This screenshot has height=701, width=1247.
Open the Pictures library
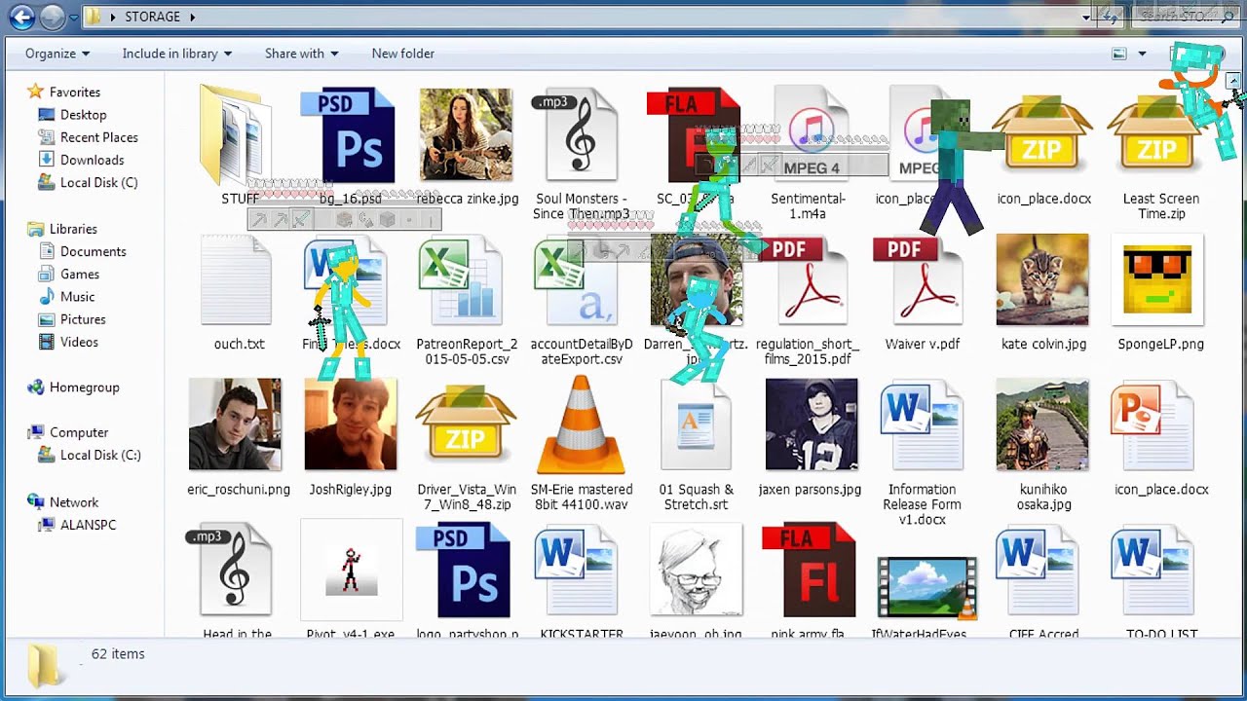[x=71, y=319]
